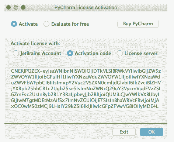
Task: Click inside the activation code text area
Action: click(x=86, y=89)
